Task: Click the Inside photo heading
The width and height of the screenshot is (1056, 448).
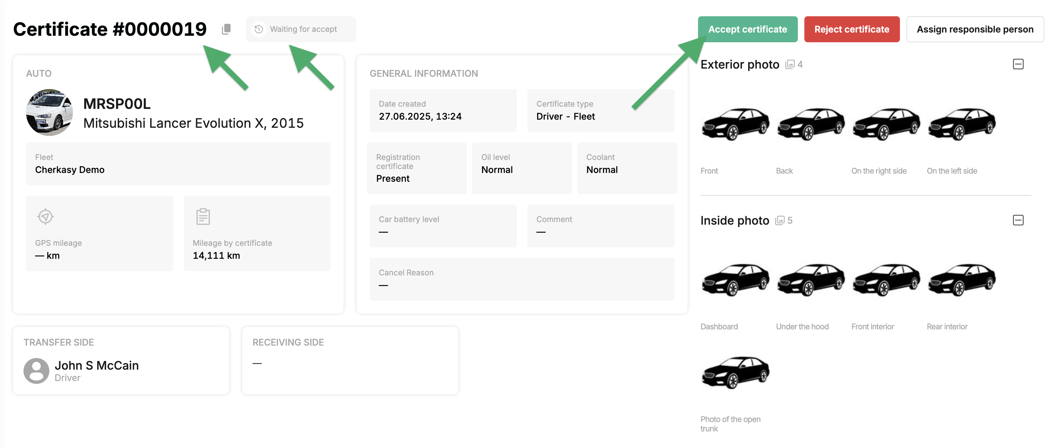Action: click(x=734, y=220)
